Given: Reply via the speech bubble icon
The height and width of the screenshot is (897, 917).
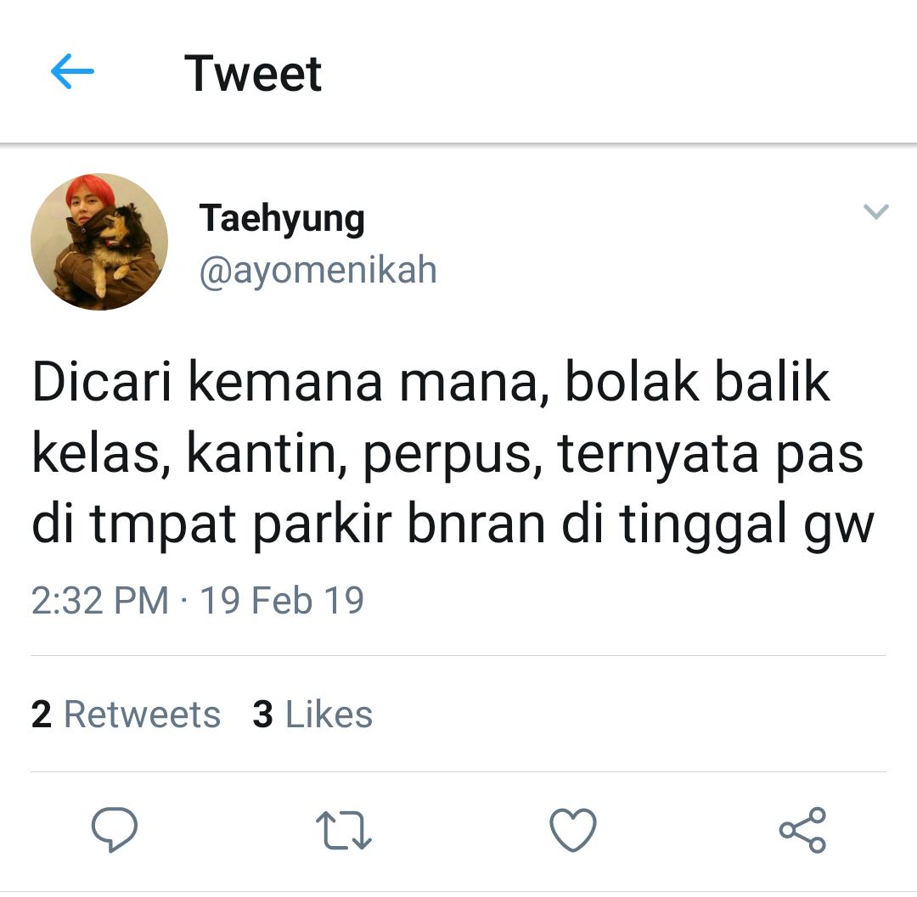Looking at the screenshot, I should point(114,830).
